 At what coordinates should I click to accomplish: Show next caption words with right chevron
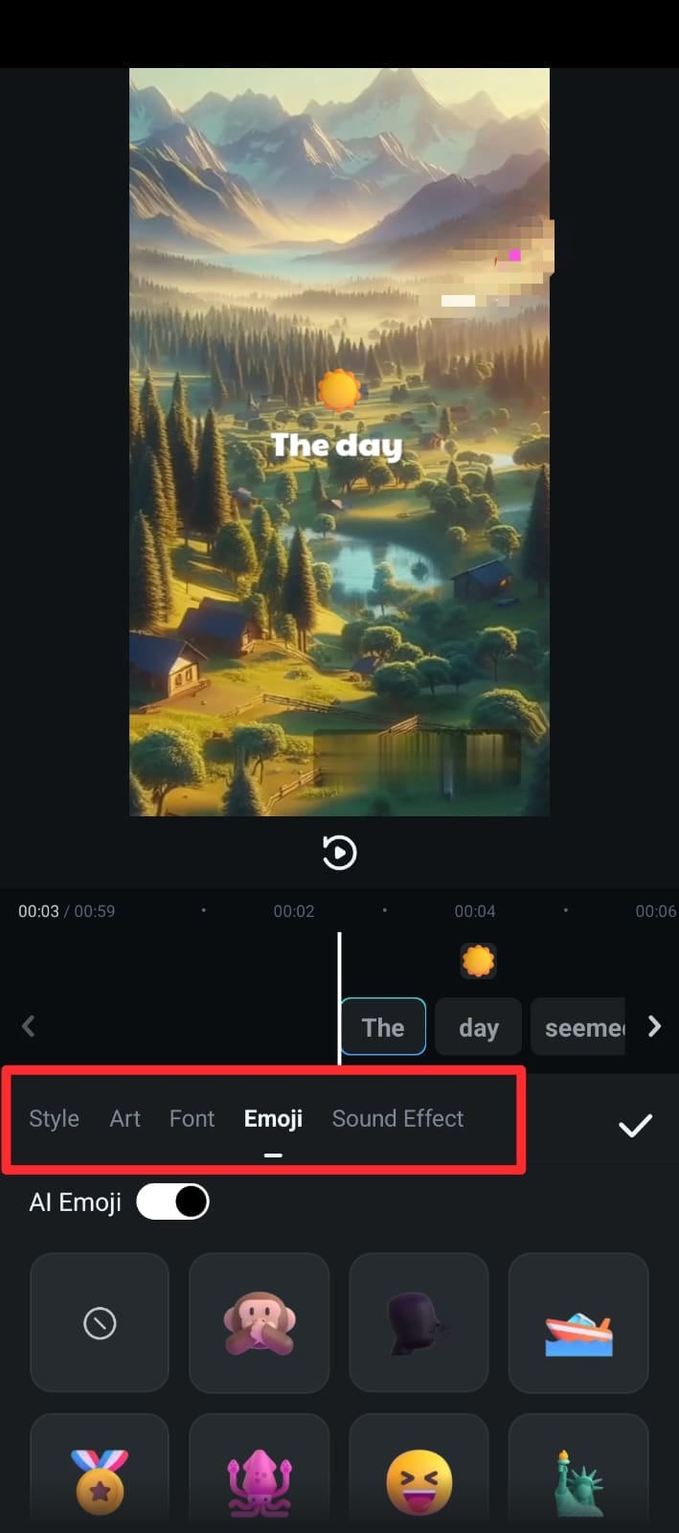[x=654, y=1026]
